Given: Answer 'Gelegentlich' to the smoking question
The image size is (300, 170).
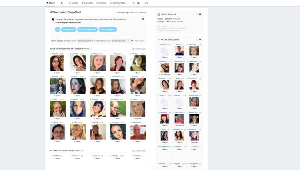Looking at the screenshot, I should [x=69, y=29].
